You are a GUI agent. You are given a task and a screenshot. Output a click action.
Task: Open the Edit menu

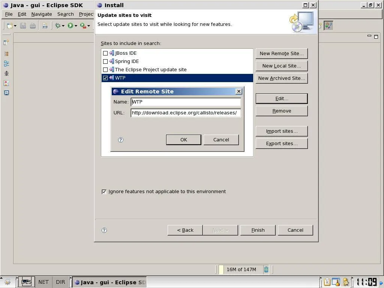(22, 14)
